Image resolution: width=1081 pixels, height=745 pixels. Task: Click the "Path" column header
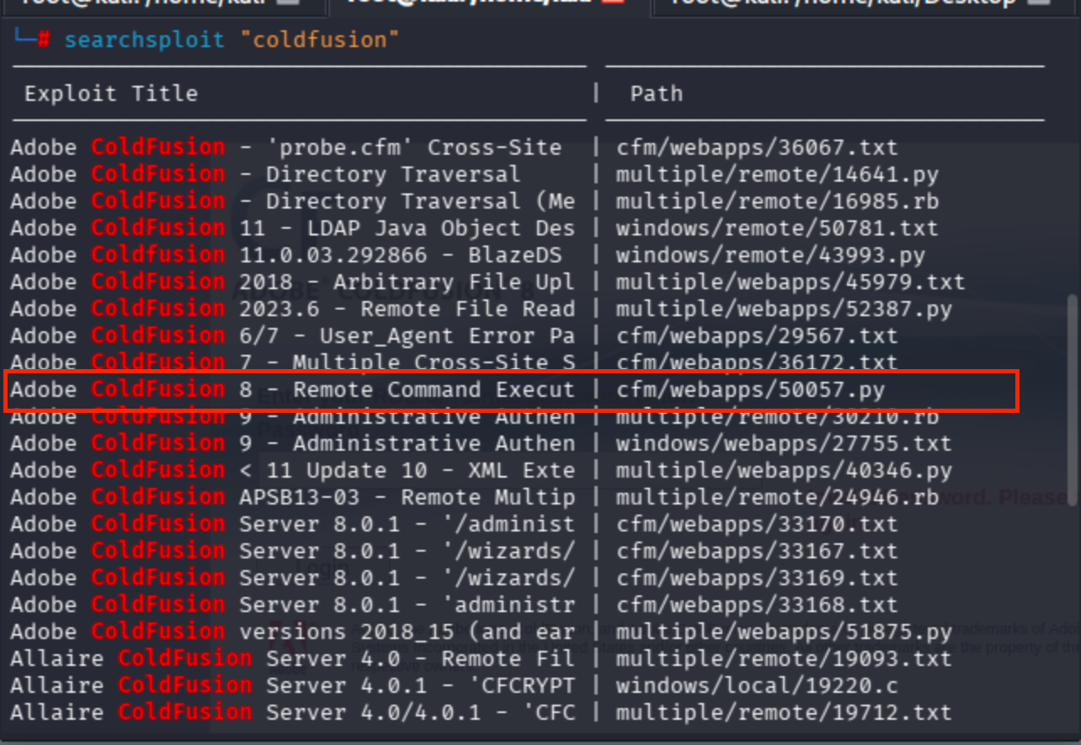point(657,93)
